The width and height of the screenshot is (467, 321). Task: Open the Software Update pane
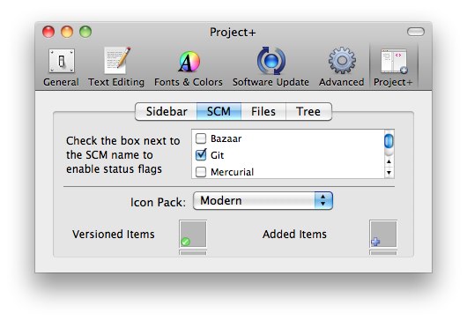(271, 67)
